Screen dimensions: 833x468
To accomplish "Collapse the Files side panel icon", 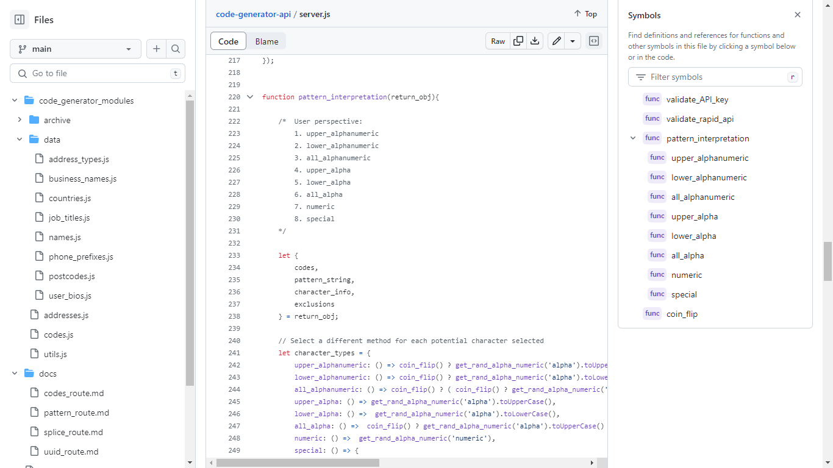I will [x=20, y=19].
